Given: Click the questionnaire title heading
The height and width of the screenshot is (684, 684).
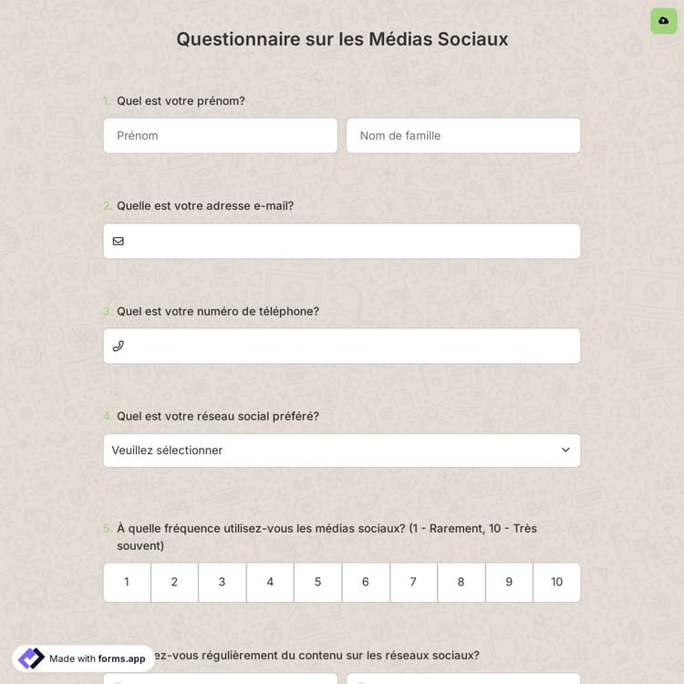Looking at the screenshot, I should coord(342,39).
